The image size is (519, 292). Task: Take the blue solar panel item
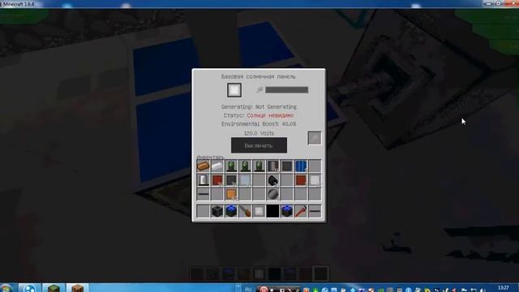tap(301, 165)
